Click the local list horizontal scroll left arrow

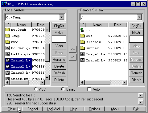pos(7,83)
